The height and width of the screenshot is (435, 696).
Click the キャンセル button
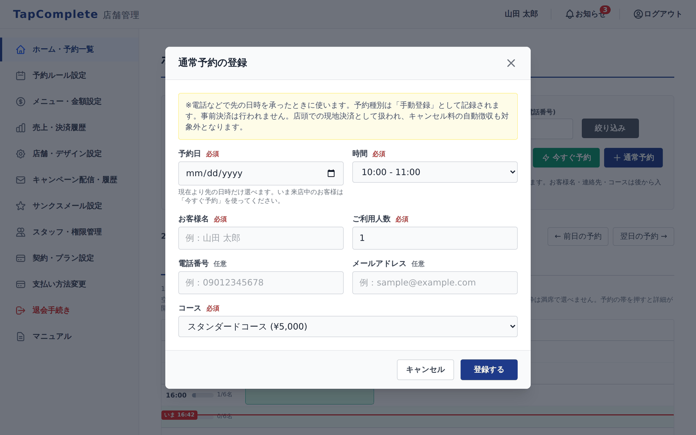[x=425, y=370]
